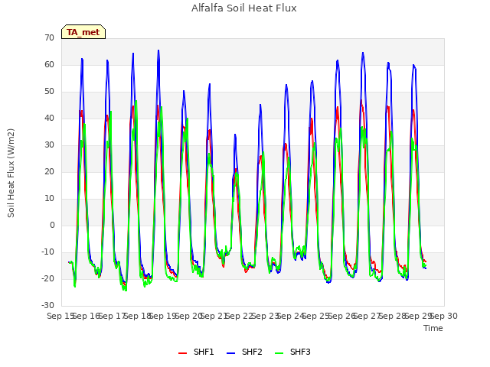Screen dimensions: 490x367
Task: Click the chart title Alfalfa Soil Heat Flux
Action: (244, 8)
